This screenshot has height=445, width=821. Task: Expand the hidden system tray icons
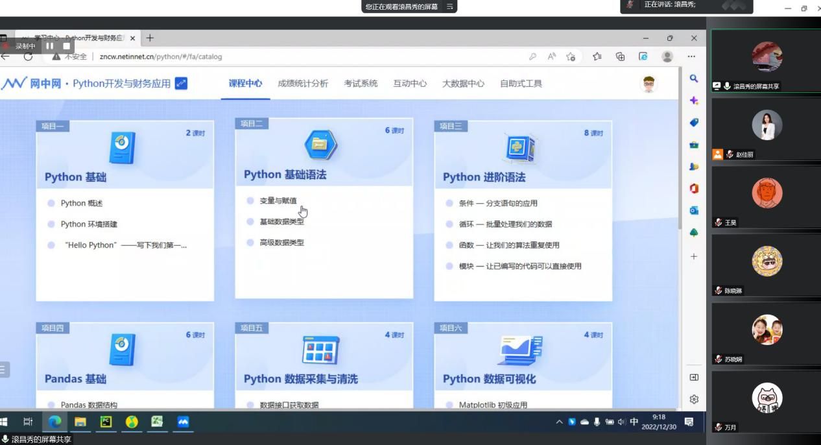tap(559, 422)
